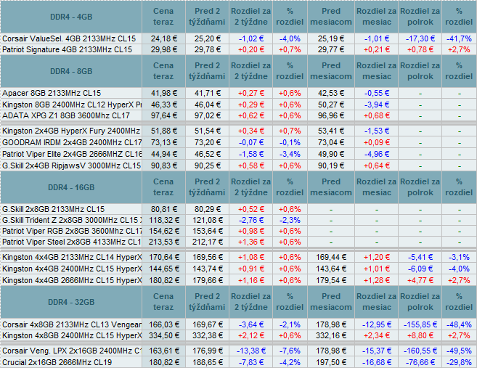Image resolution: width=477 pixels, height=368 pixels.
Task: Select 'Patriot Signature 4GB 2133MHz CL15' row name
Action: point(68,49)
